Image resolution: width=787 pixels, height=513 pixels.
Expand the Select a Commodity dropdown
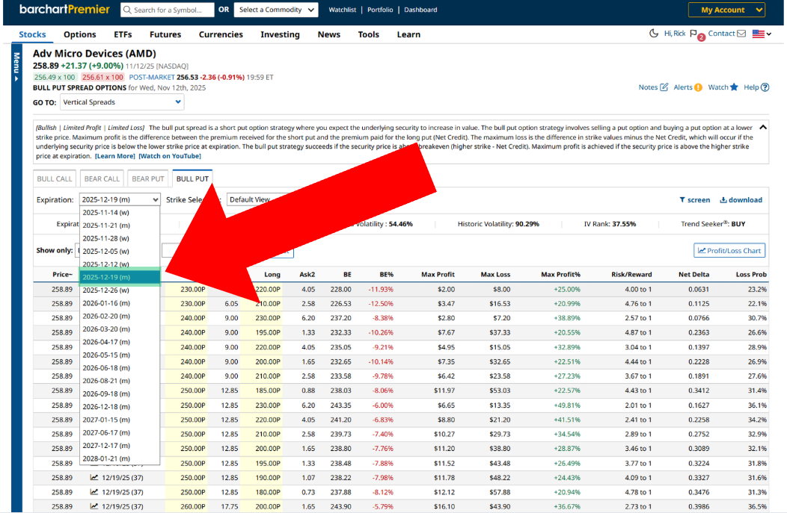point(275,10)
